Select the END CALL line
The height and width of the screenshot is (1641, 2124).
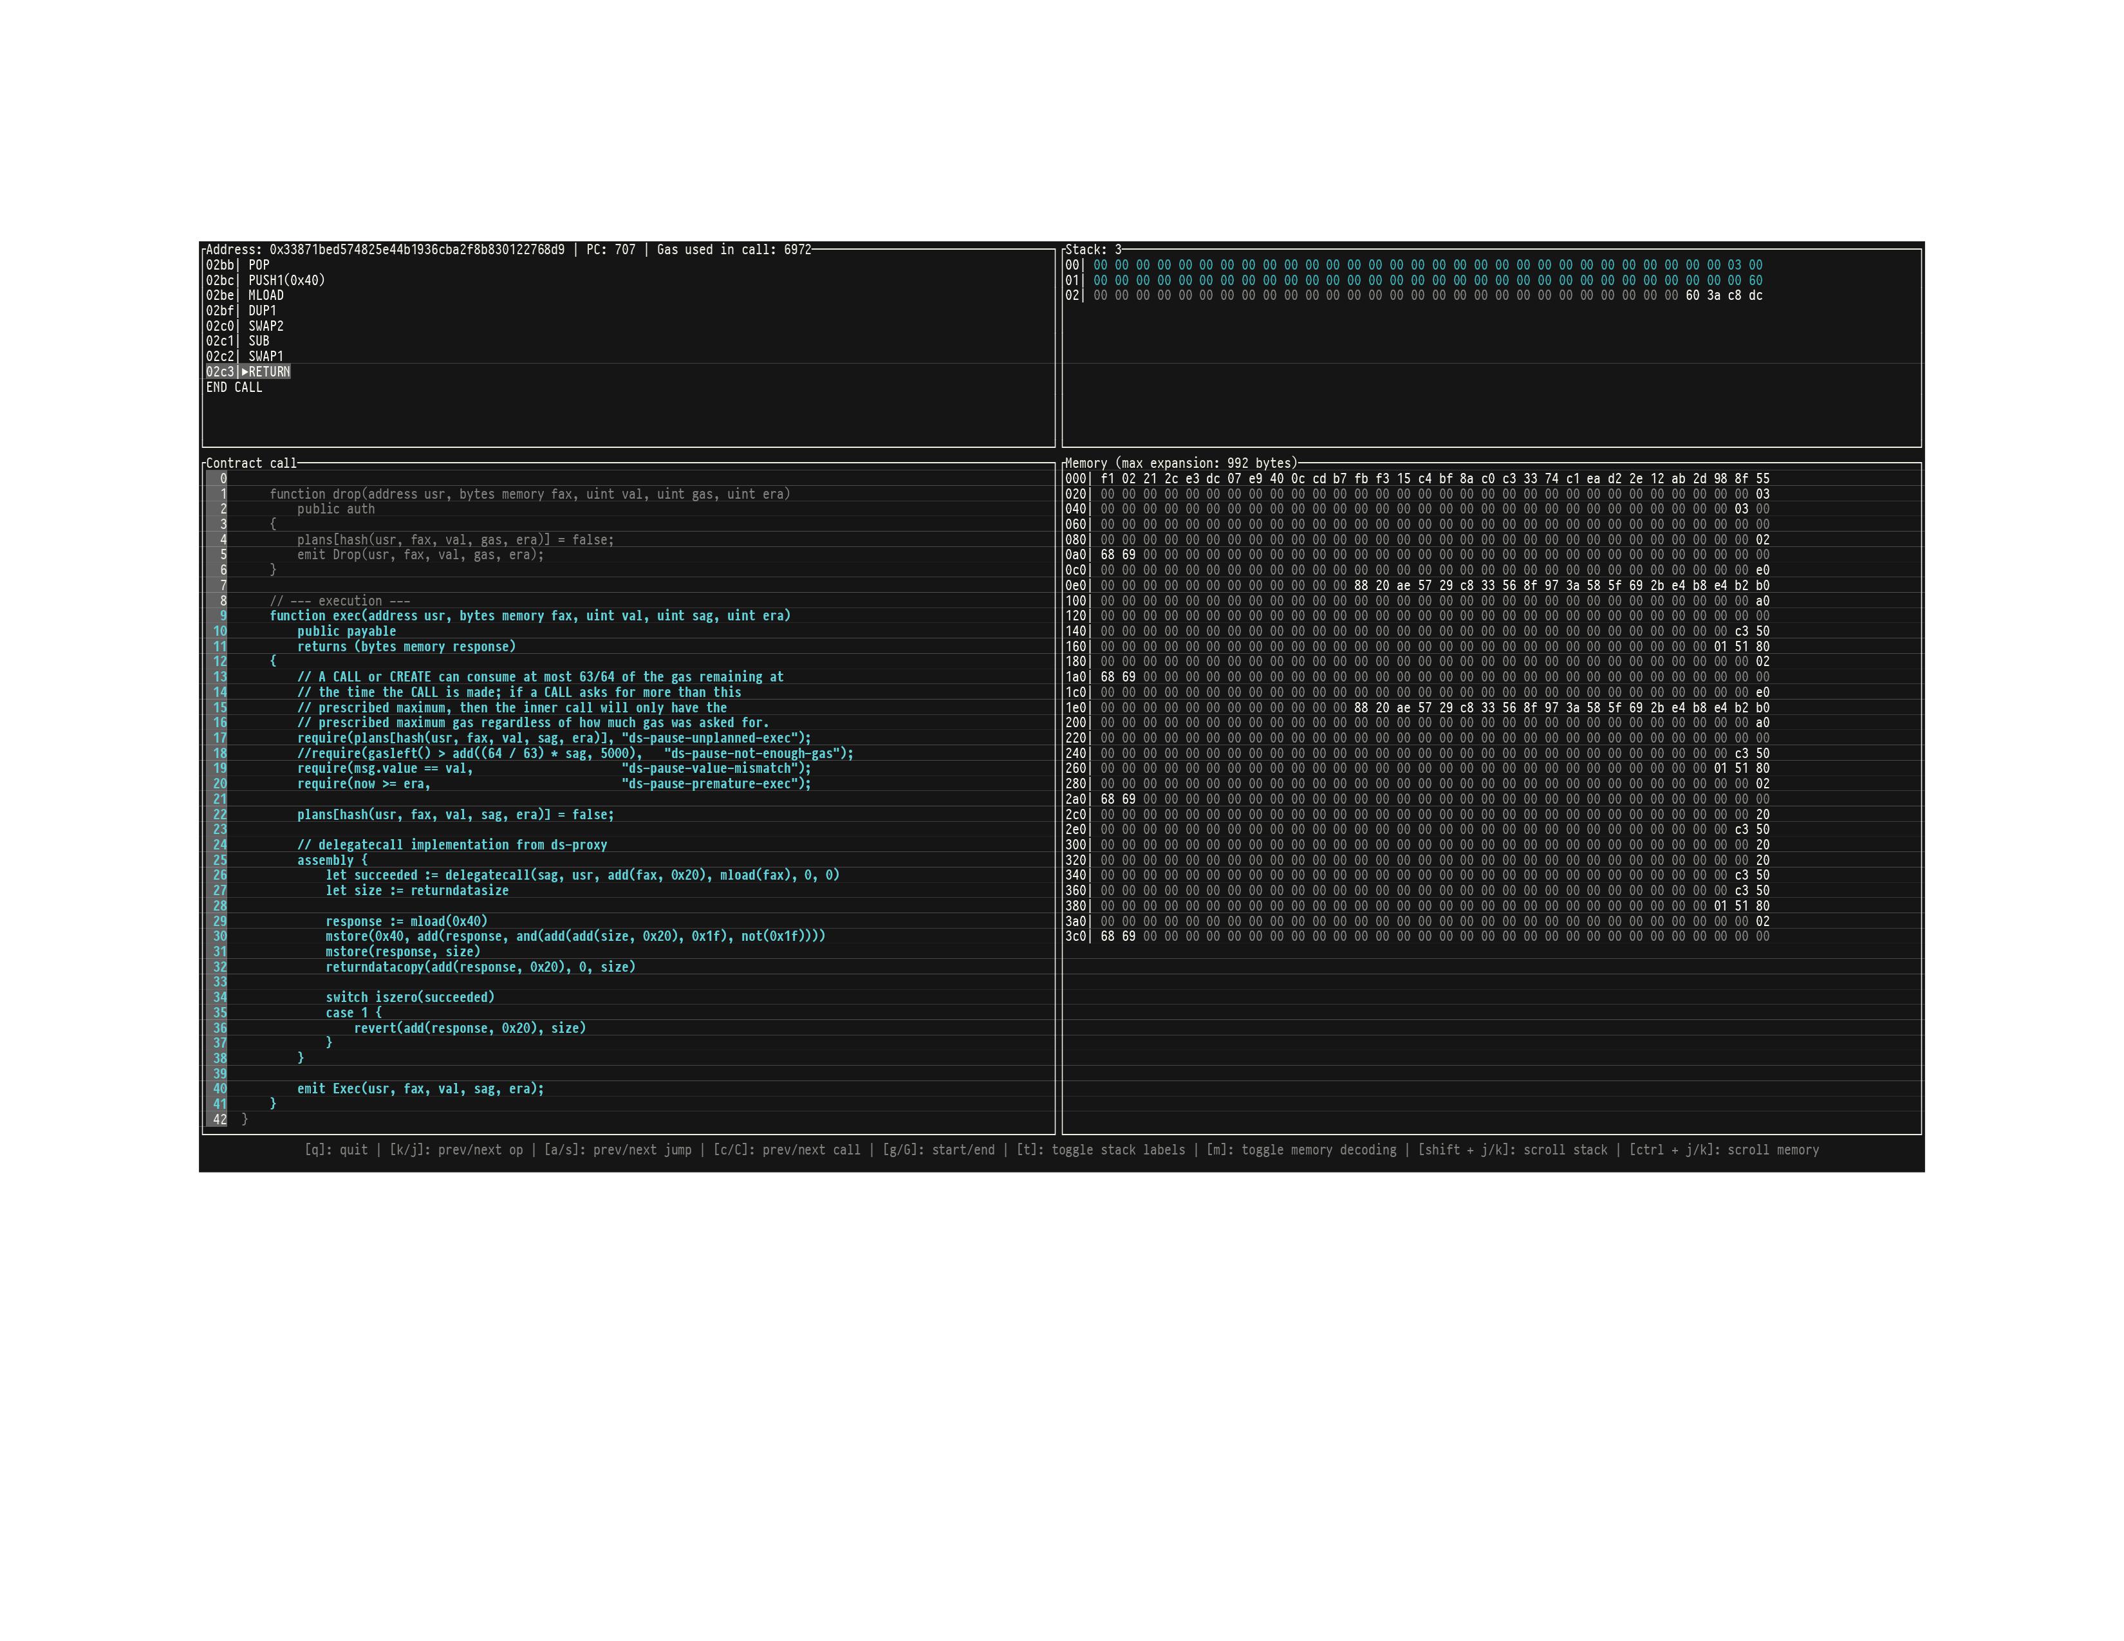(x=234, y=387)
